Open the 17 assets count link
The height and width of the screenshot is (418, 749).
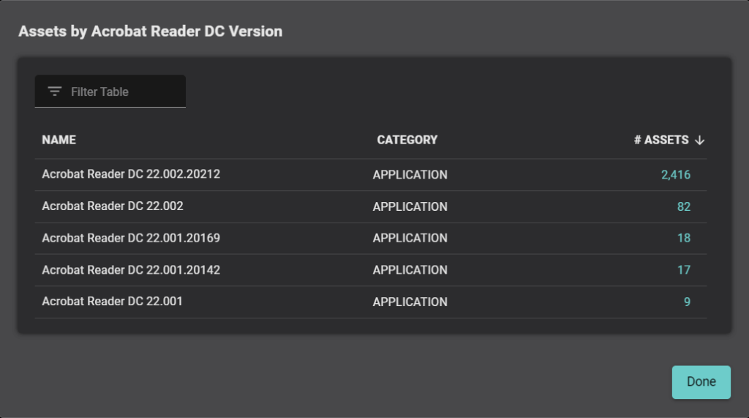tap(684, 270)
